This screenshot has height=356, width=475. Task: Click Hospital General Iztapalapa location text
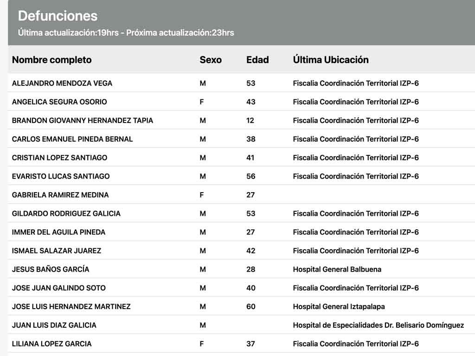339,307
